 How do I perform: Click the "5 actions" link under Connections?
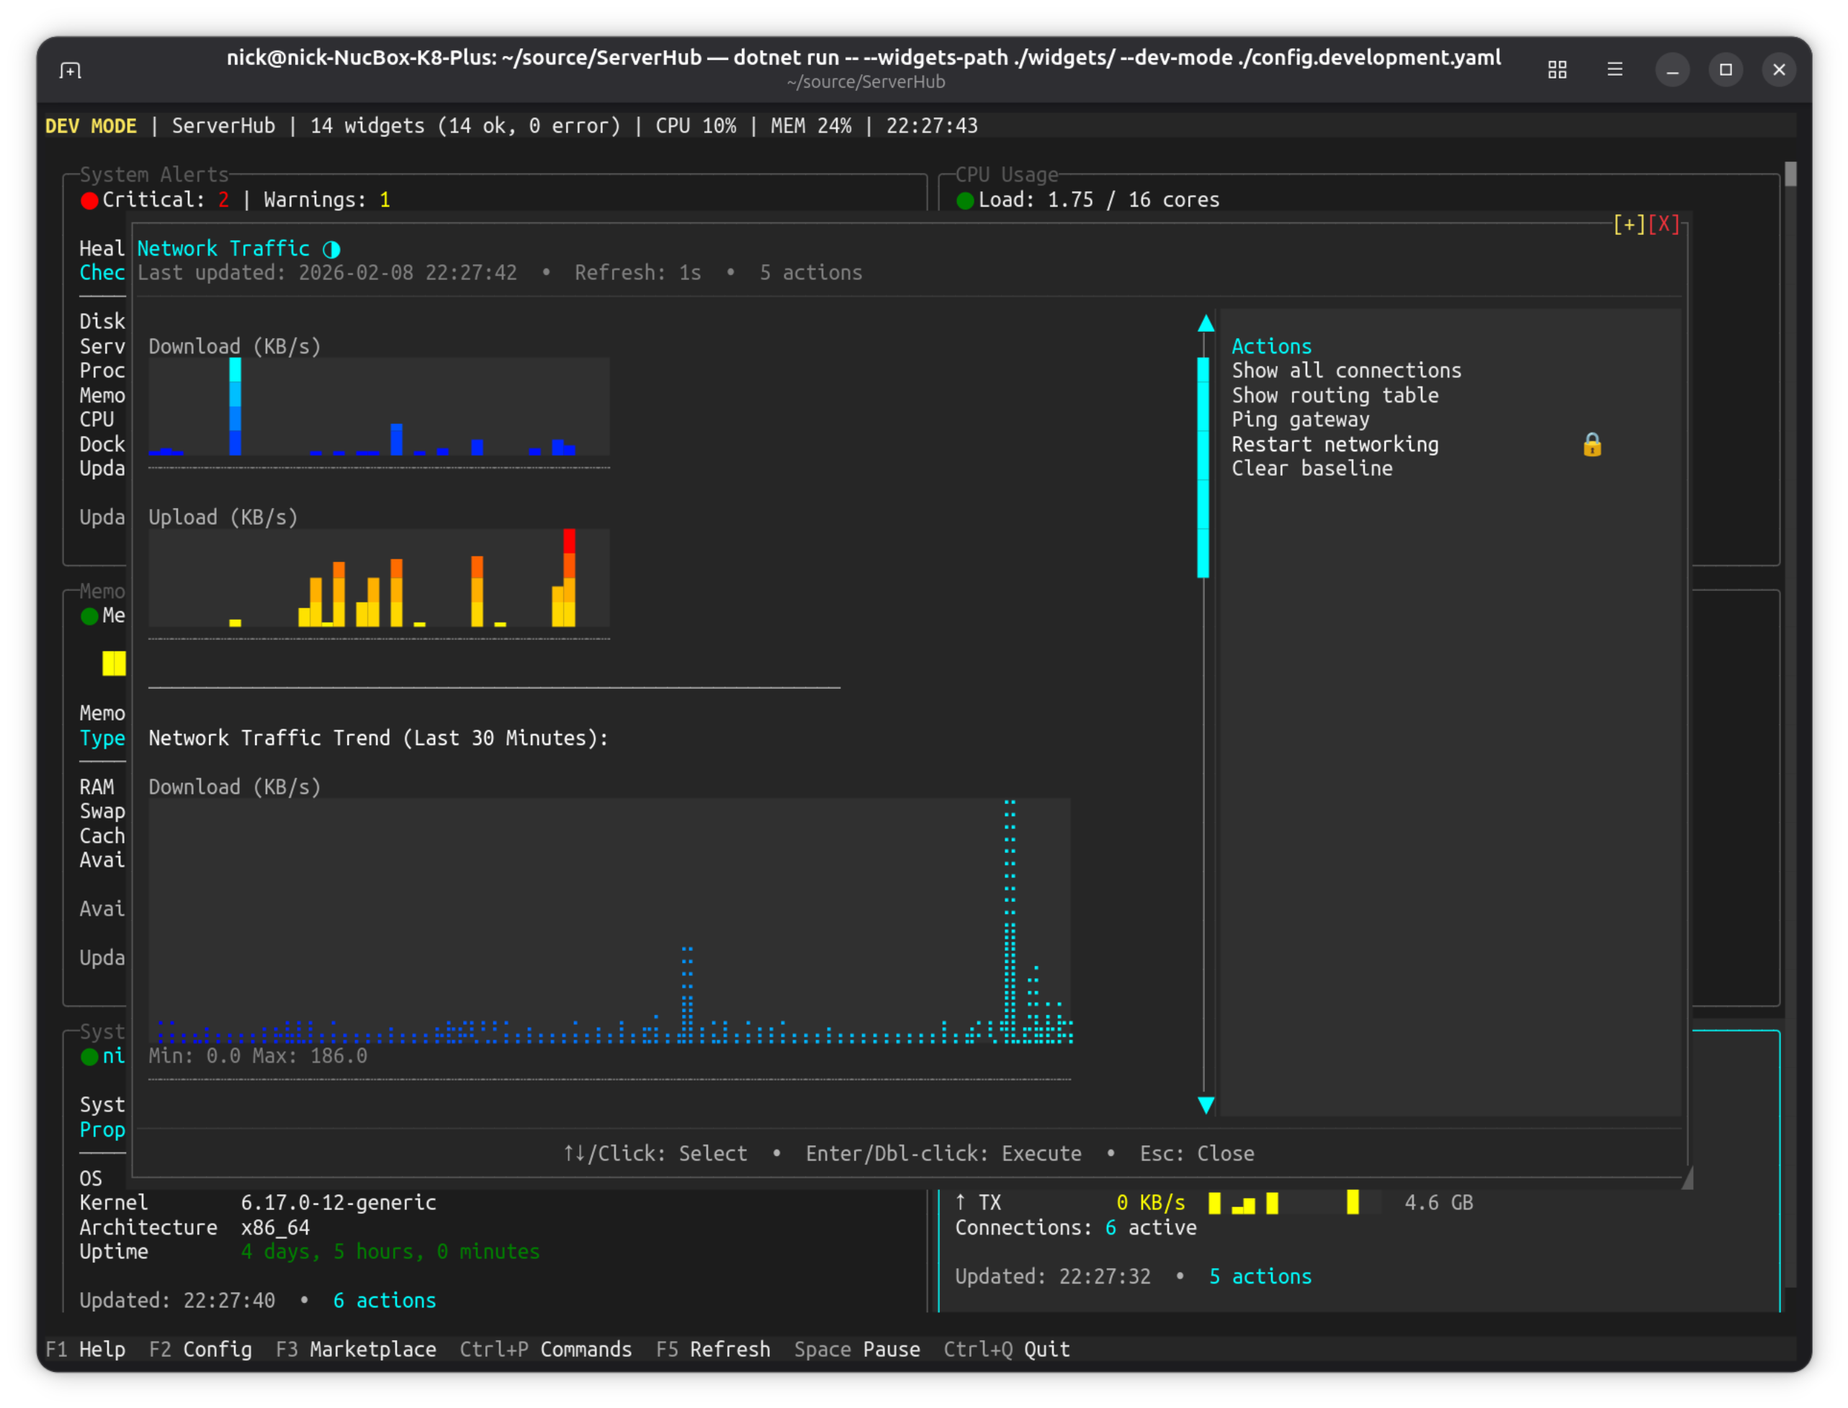pos(1260,1276)
